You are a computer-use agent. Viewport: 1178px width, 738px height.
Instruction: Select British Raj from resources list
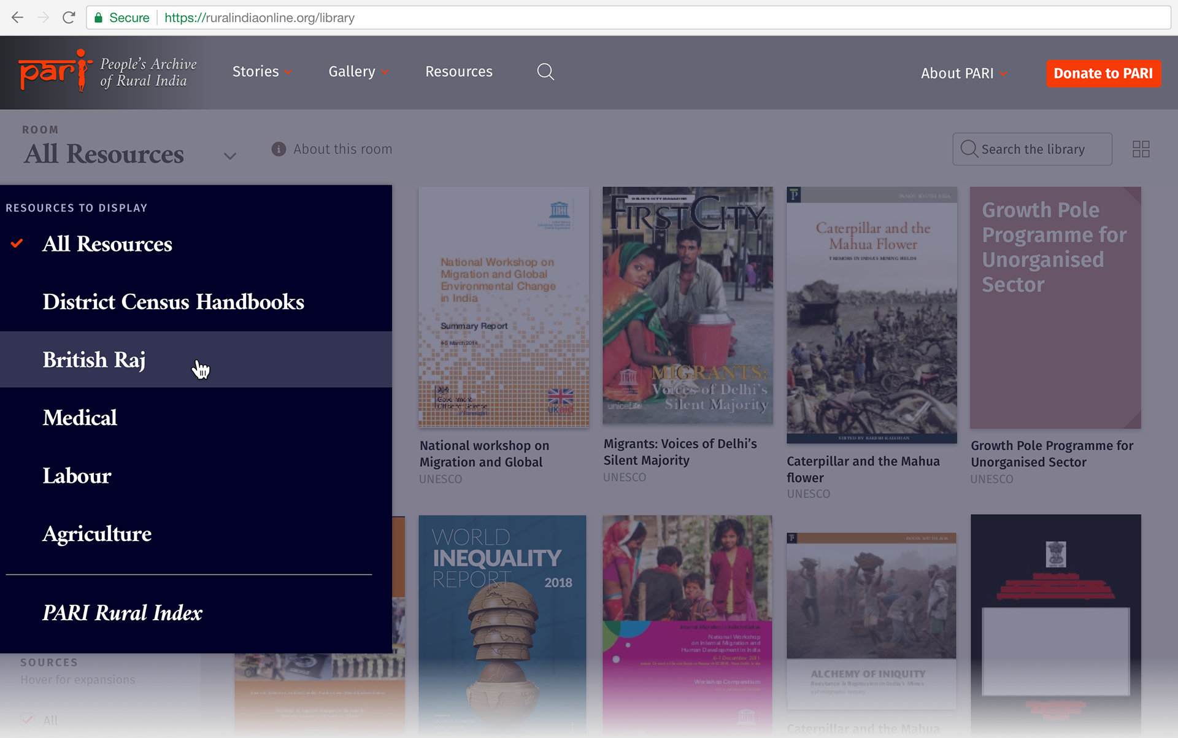coord(94,359)
